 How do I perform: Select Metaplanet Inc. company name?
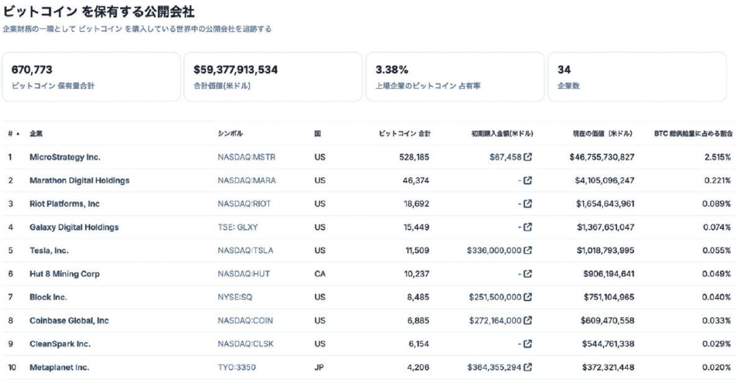[59, 367]
